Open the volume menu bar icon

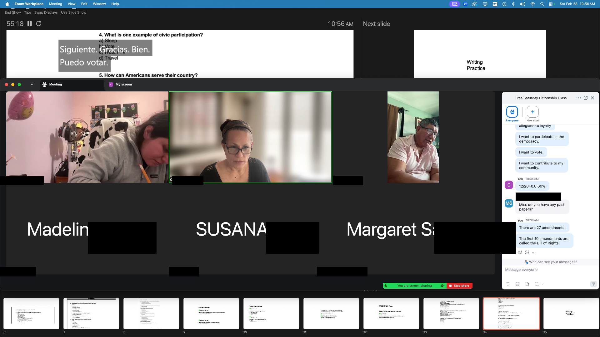[x=522, y=4]
